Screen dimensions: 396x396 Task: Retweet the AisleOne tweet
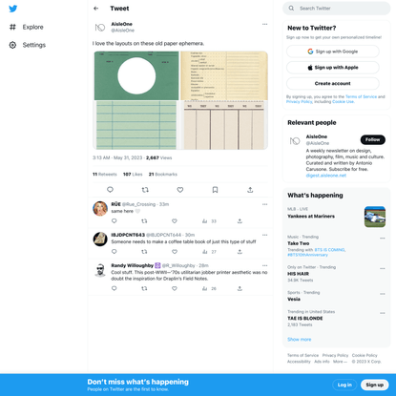pos(145,190)
